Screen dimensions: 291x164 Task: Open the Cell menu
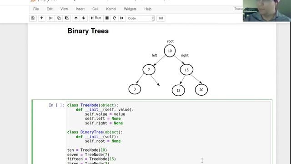click(95, 9)
